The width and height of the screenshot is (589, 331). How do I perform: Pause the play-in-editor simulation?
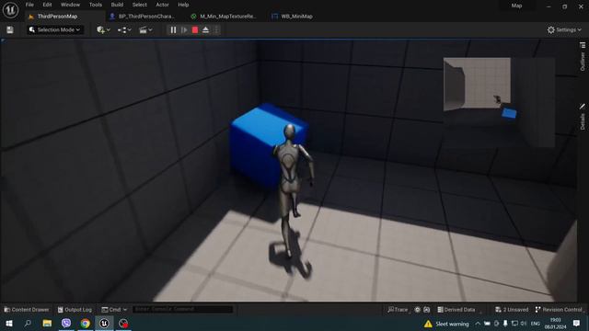pos(173,30)
